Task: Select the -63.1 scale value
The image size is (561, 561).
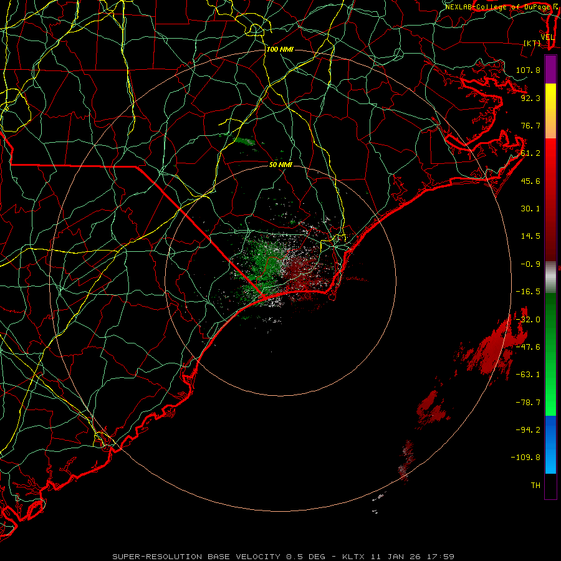Action: (x=528, y=375)
